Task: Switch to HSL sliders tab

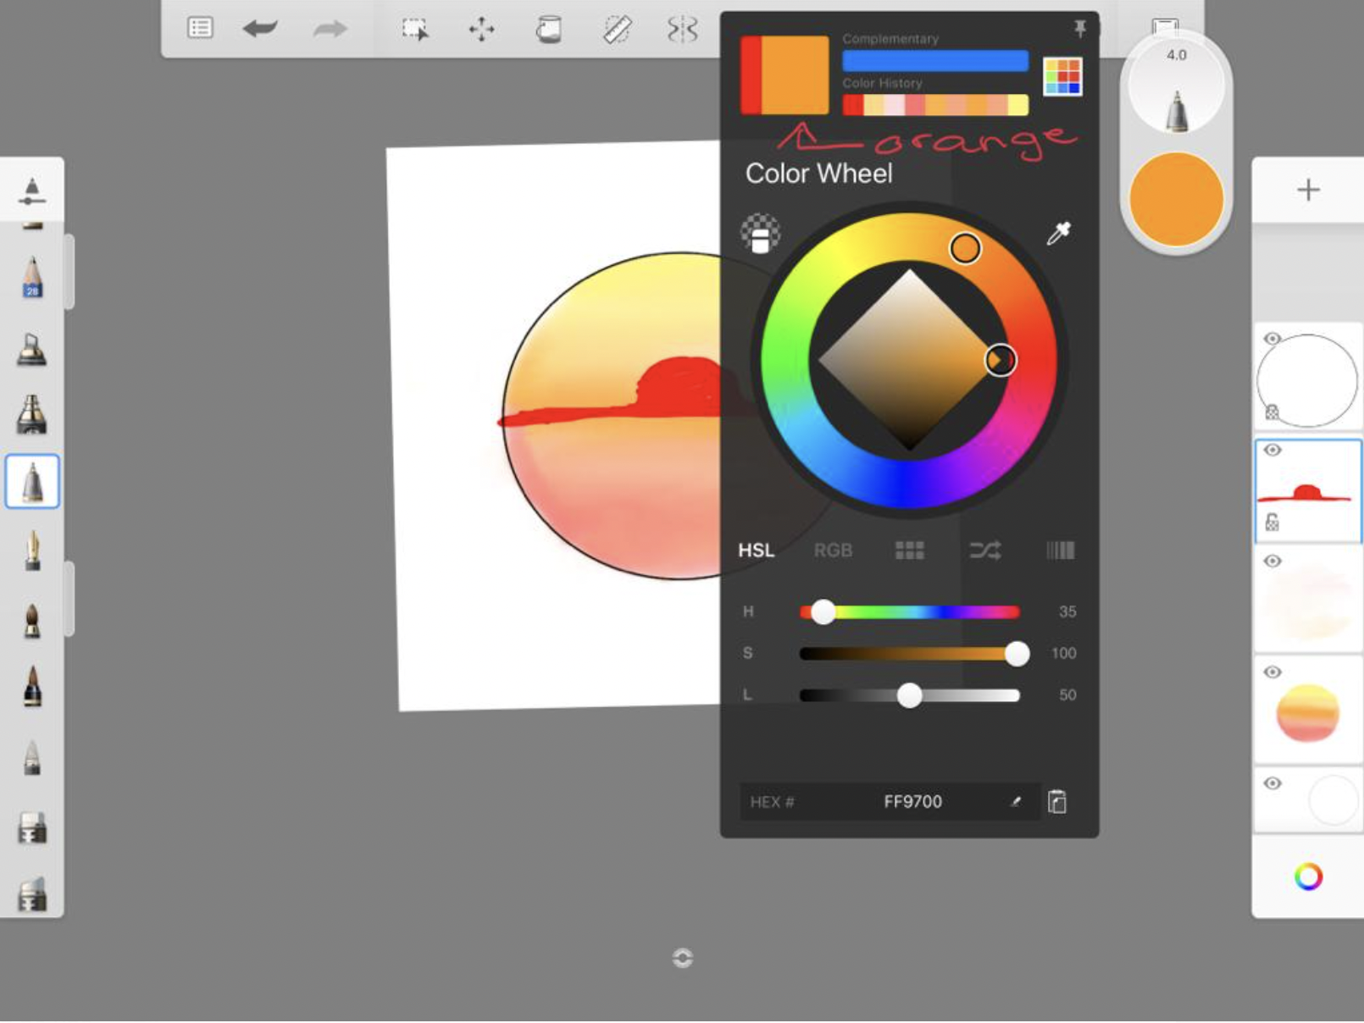Action: [756, 550]
